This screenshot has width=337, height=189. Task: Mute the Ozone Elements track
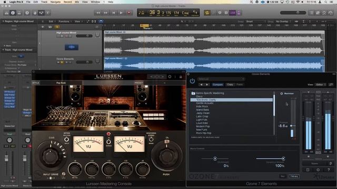tap(58, 62)
